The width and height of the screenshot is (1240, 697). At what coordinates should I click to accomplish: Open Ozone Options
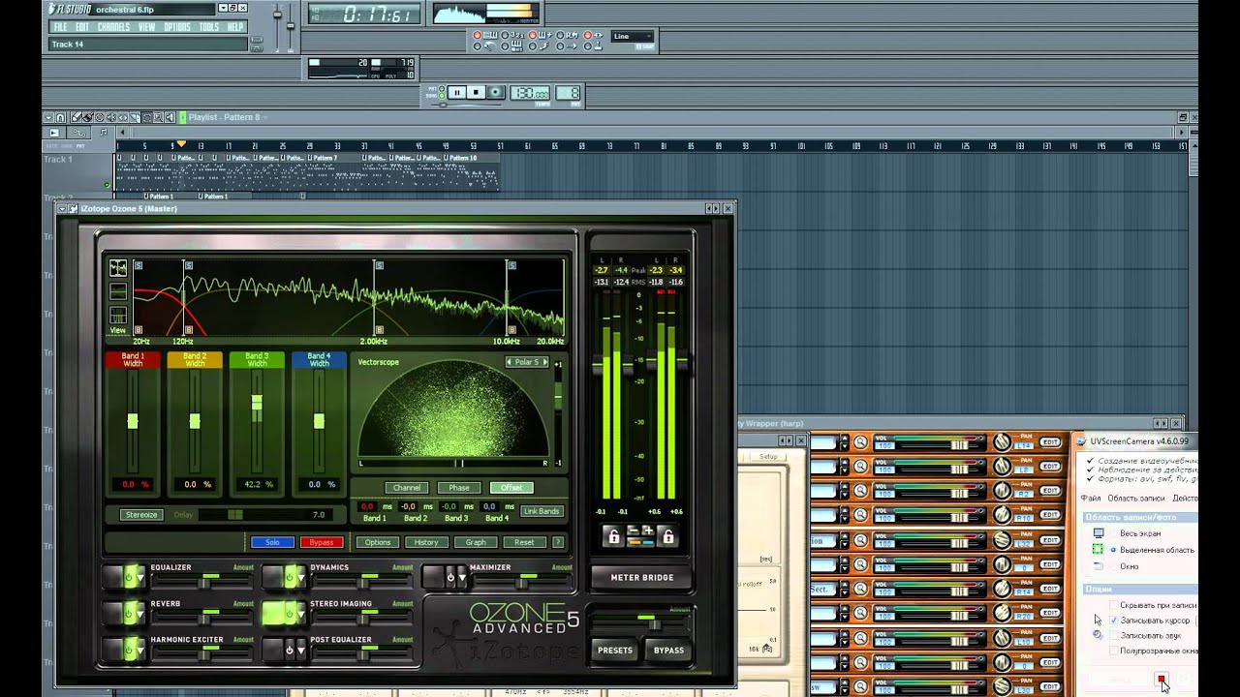tap(378, 542)
